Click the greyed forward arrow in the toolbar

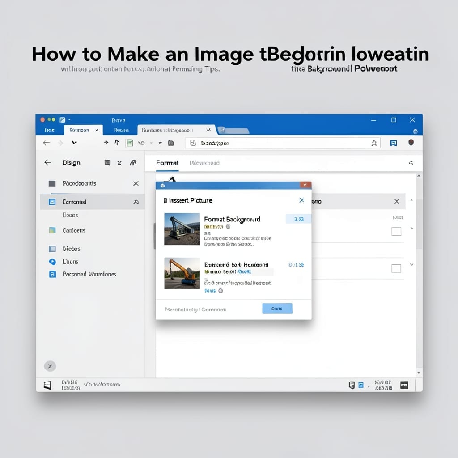coord(60,143)
